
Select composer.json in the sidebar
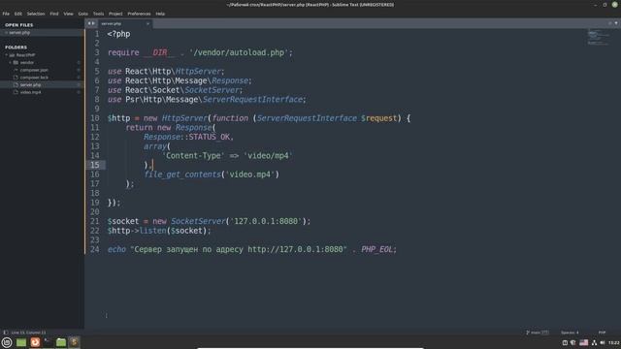click(x=34, y=70)
